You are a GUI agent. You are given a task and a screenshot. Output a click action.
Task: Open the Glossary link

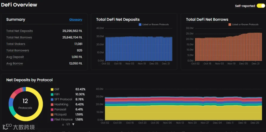[x=76, y=20]
